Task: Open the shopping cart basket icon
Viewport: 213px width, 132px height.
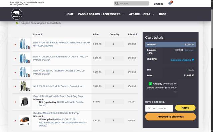Action: click(170, 3)
